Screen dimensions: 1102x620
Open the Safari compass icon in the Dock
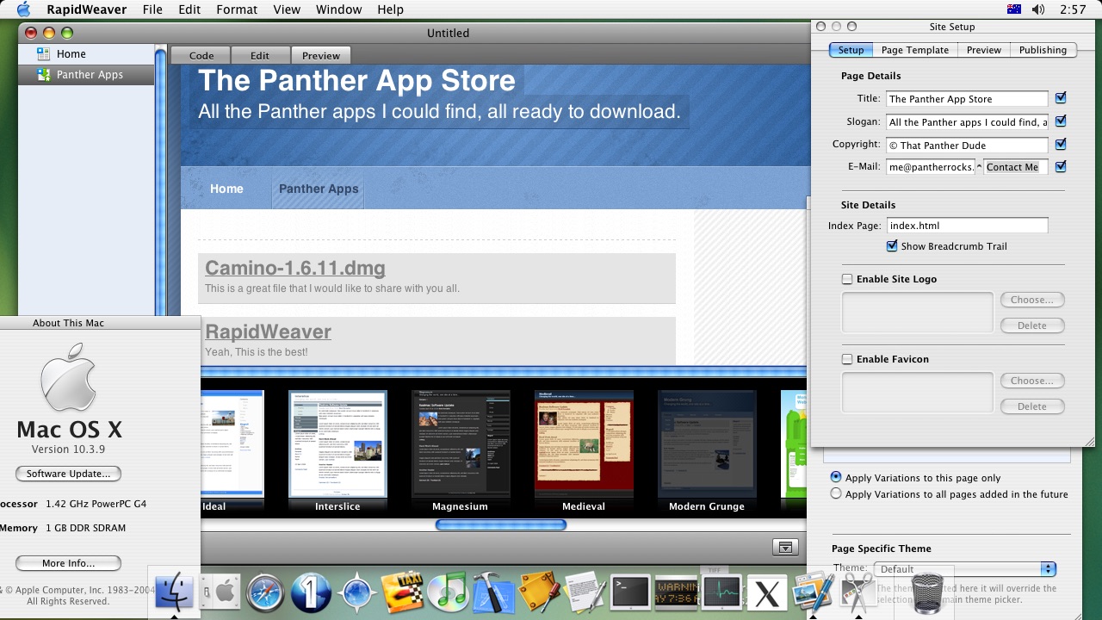[x=265, y=592]
